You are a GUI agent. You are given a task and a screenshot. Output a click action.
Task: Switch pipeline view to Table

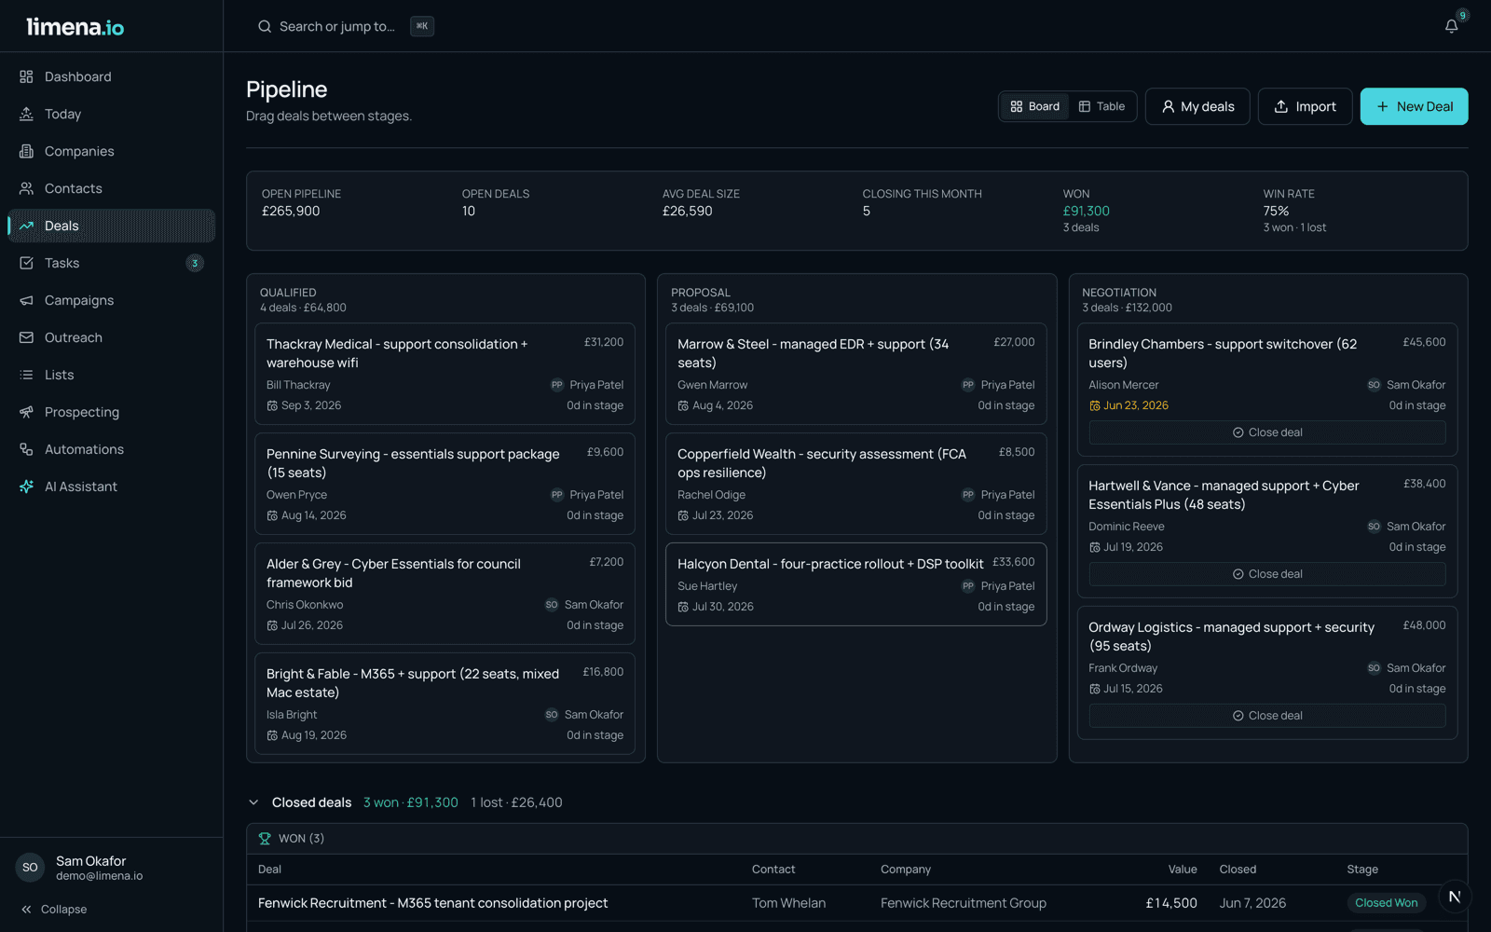pos(1101,106)
